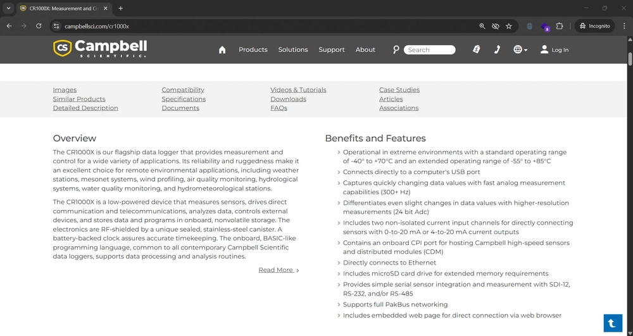The image size is (633, 336).
Task: Click 'Directly connects to Ethernet' bullet
Action: (x=389, y=263)
